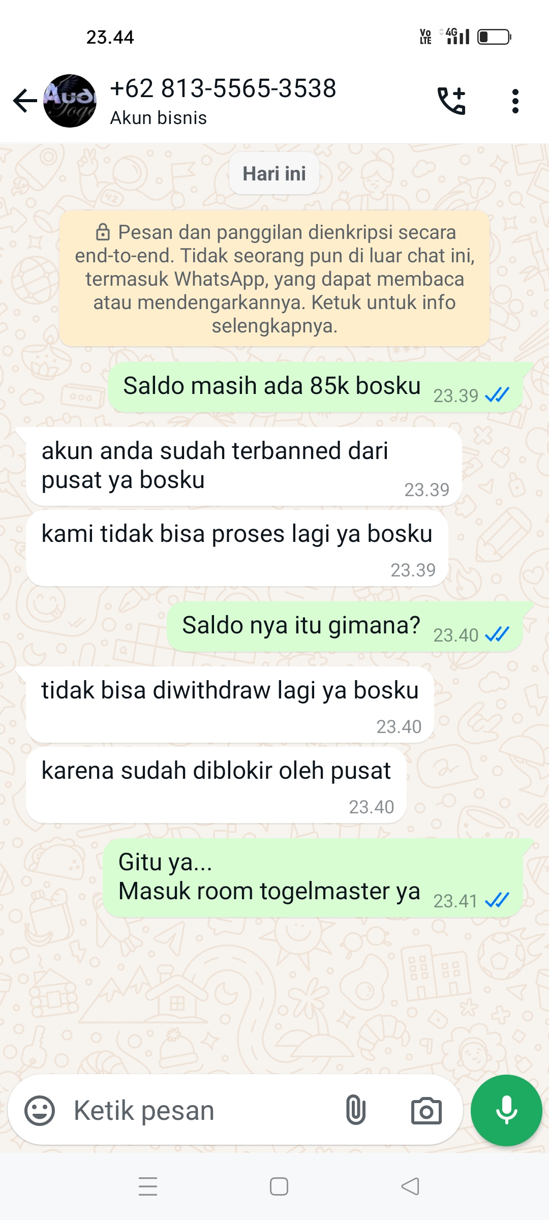The width and height of the screenshot is (549, 1220).
Task: Launch the camera from the message bar
Action: click(426, 1111)
